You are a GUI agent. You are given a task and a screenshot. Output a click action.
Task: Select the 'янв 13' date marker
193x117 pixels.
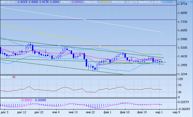coord(73,113)
